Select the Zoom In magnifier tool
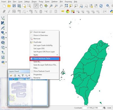Image resolution: width=113 pixels, height=110 pixels. coord(51,6)
